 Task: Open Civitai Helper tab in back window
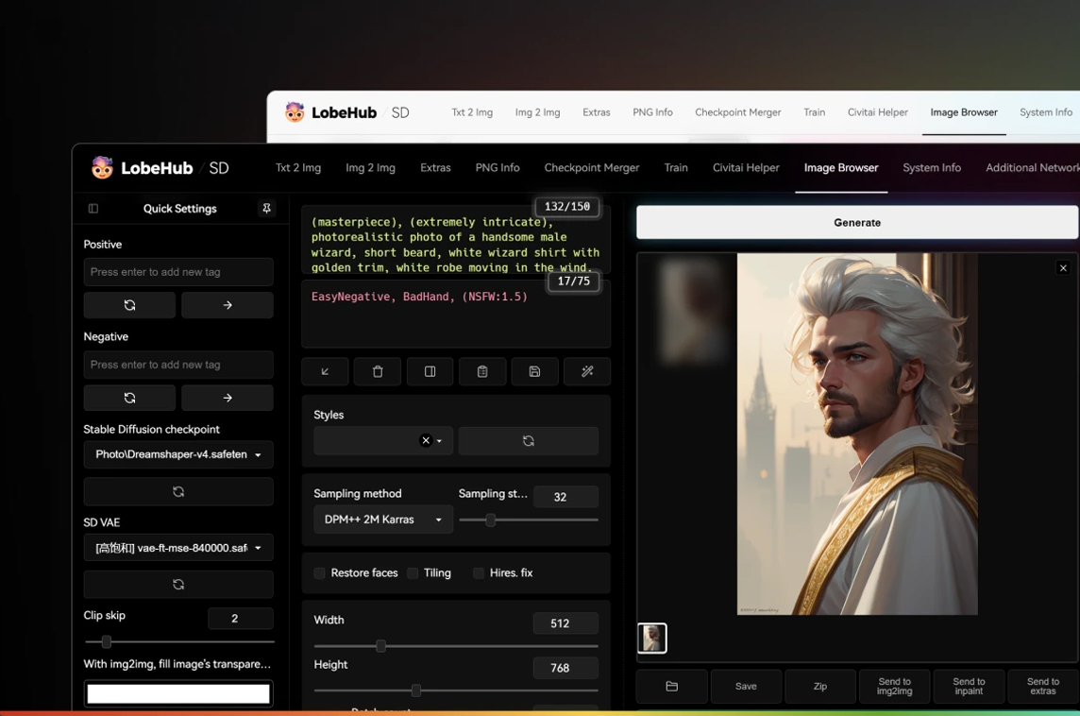[878, 112]
